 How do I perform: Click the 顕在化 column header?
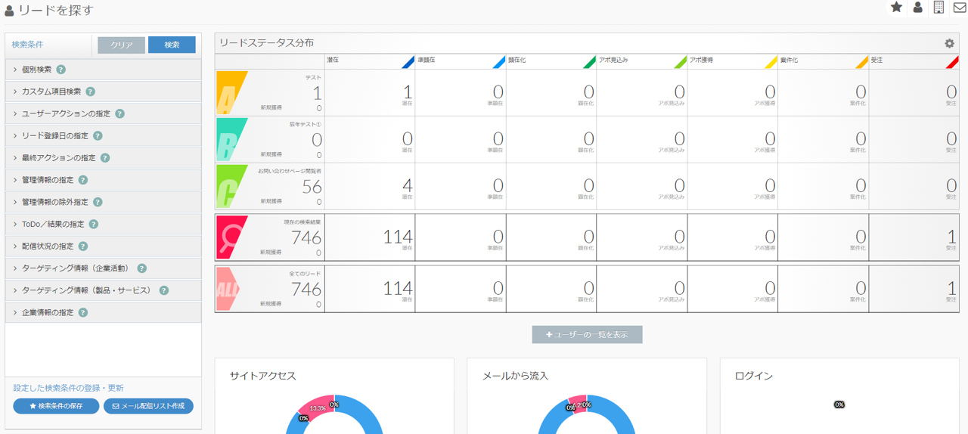551,61
